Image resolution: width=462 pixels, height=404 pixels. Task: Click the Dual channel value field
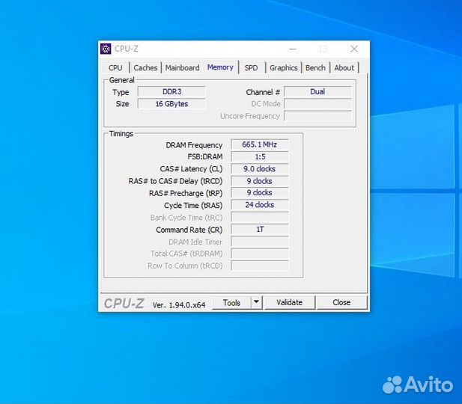coord(317,91)
